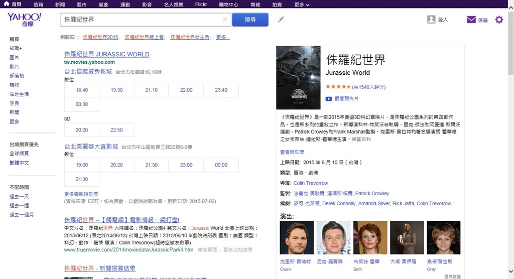Click the pencil icon beside search button
514x279 pixels.
click(281, 20)
